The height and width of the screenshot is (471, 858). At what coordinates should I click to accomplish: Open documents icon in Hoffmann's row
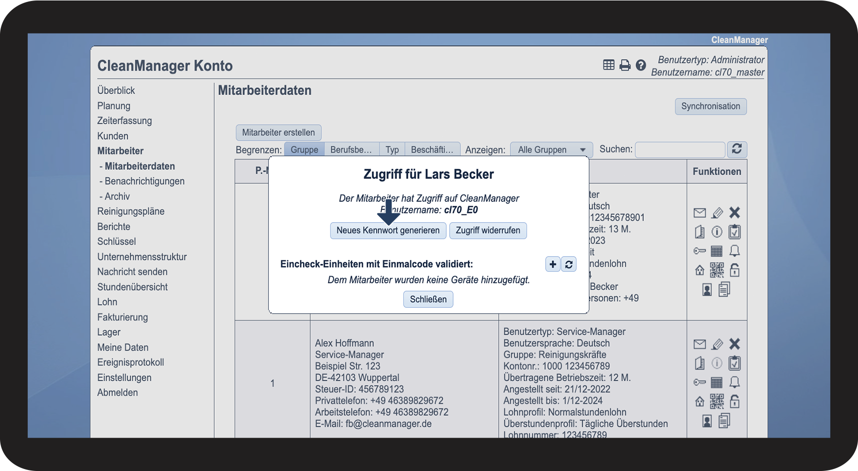(x=724, y=421)
